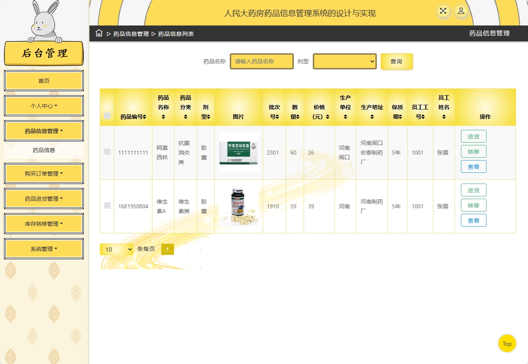The width and height of the screenshot is (528, 364).
Task: Check the row for drug 1111111111
Action: (x=107, y=152)
